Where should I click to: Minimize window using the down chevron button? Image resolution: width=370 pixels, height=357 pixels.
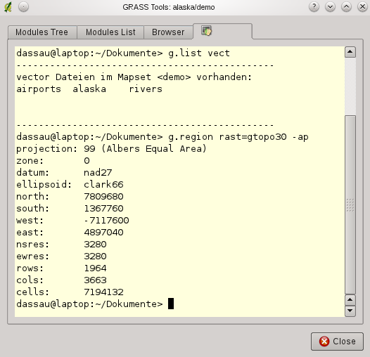tap(330, 7)
